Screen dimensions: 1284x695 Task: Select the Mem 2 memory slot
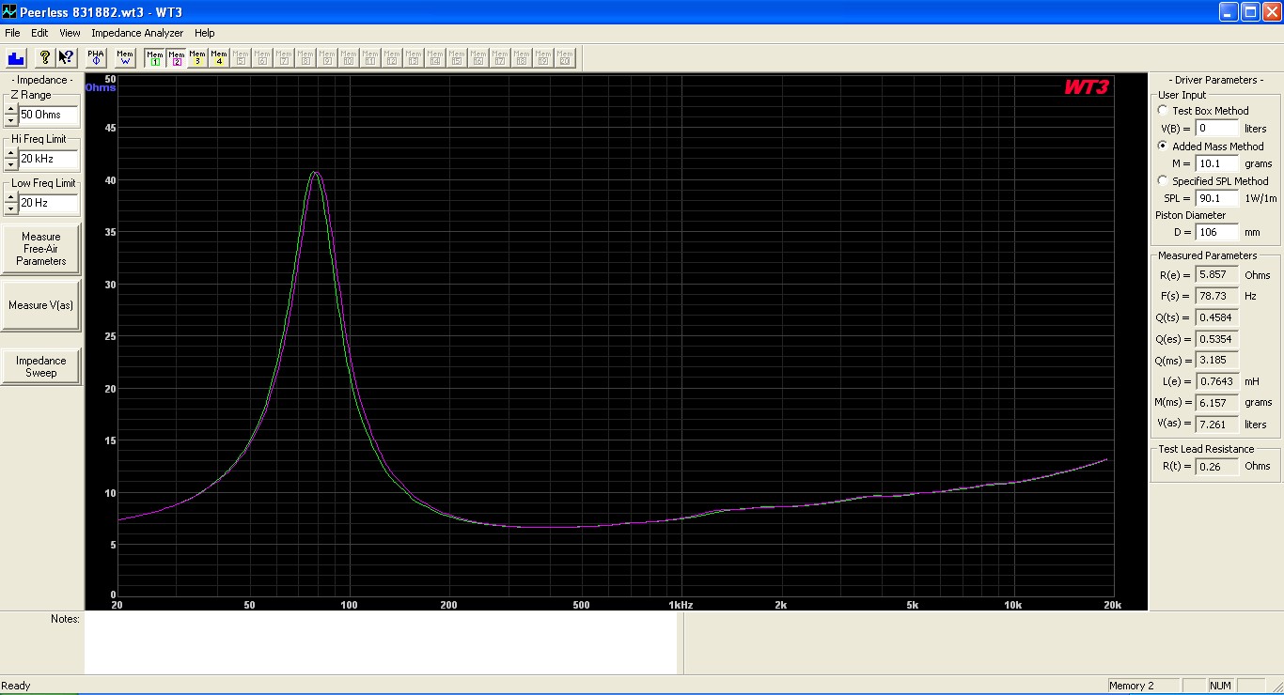(x=176, y=57)
